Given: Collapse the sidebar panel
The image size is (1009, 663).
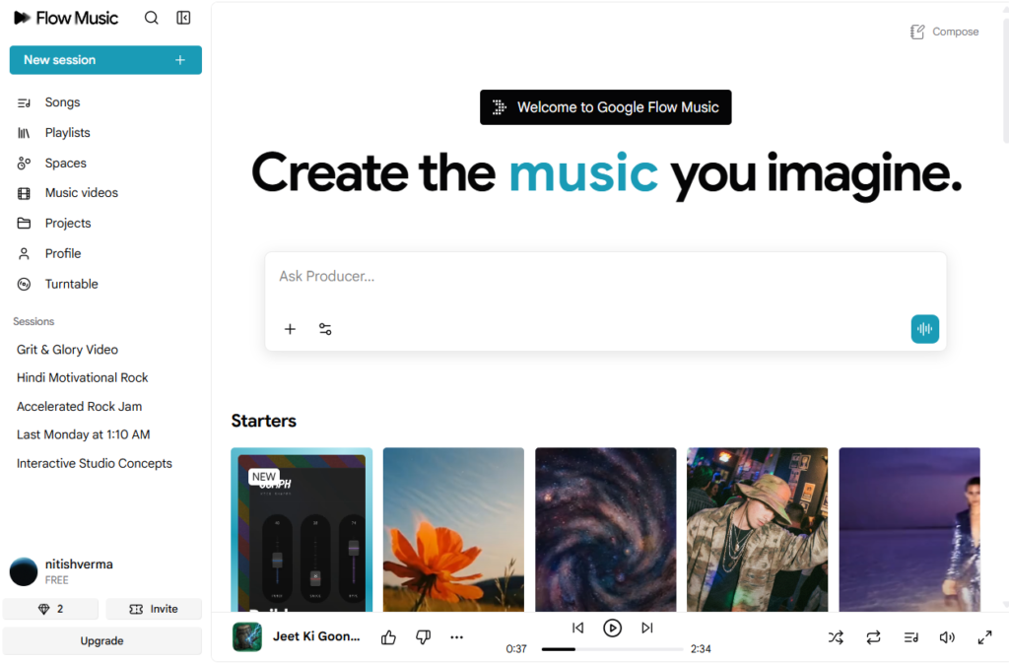Looking at the screenshot, I should tap(183, 17).
